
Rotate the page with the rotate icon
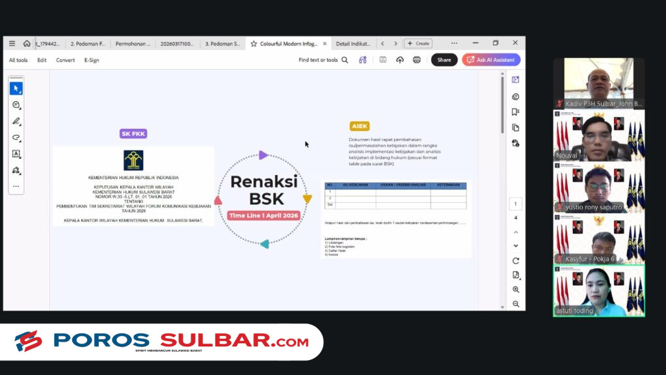516,260
